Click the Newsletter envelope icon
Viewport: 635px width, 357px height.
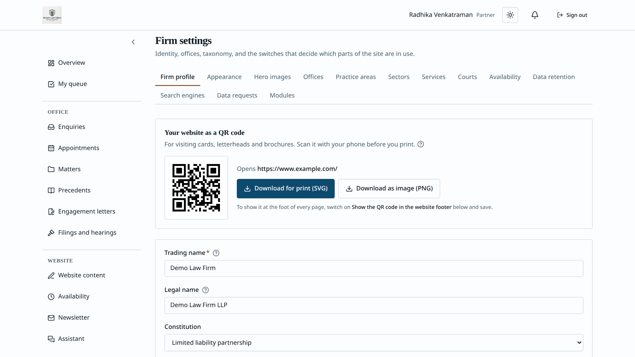[x=51, y=318]
